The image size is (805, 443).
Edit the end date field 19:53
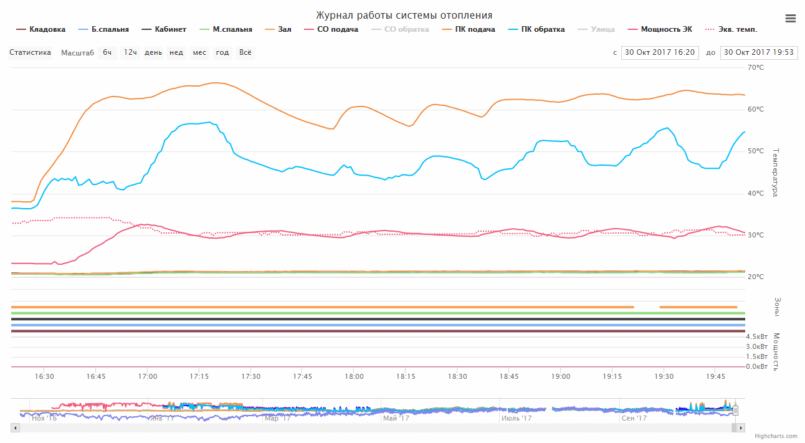tap(759, 52)
